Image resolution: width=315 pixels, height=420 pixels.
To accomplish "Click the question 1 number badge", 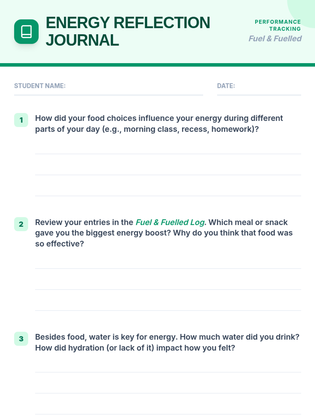I will click(21, 120).
